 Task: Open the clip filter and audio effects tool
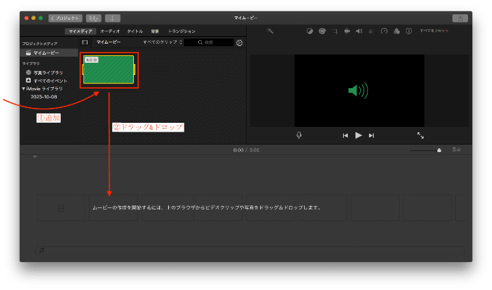[396, 31]
